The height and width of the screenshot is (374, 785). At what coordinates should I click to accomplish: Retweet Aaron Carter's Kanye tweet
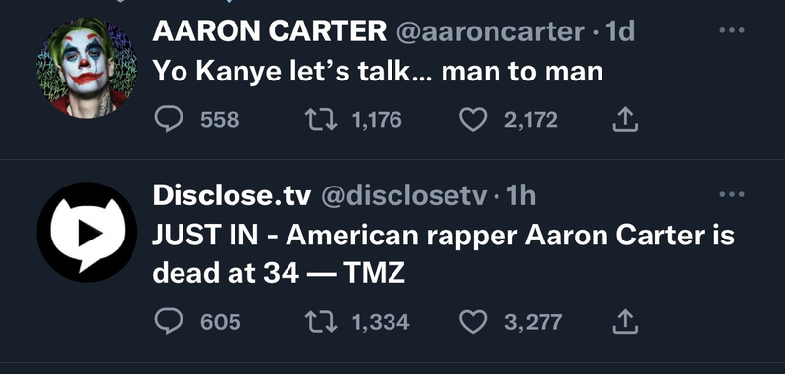321,120
